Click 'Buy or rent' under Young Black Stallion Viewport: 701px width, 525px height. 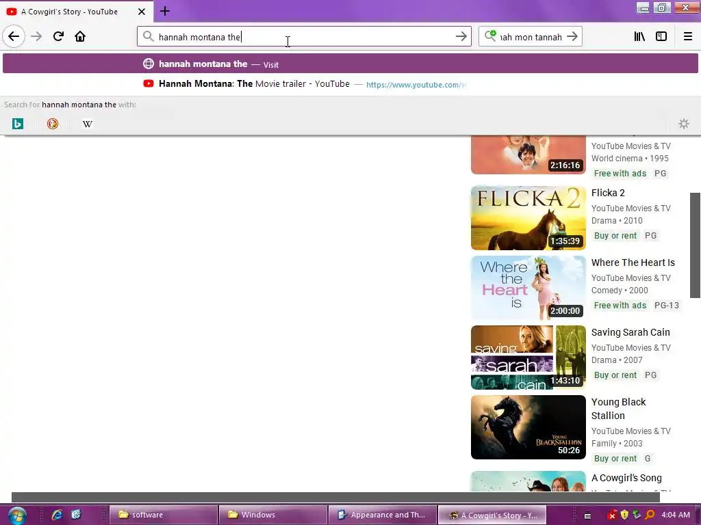coord(615,459)
